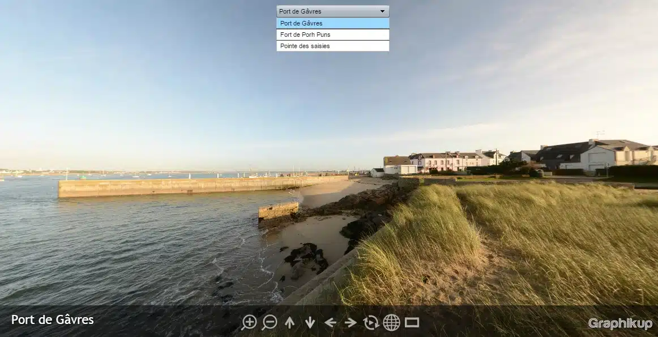The image size is (658, 337).
Task: Open the Graphikup logo link
Action: point(619,323)
